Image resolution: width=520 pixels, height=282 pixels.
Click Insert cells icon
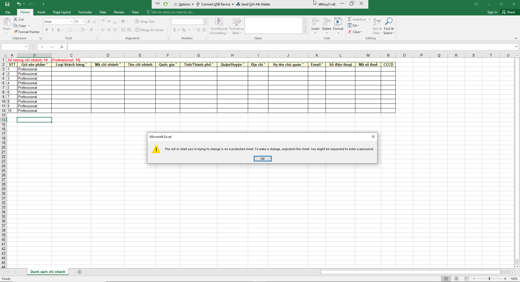(x=315, y=22)
